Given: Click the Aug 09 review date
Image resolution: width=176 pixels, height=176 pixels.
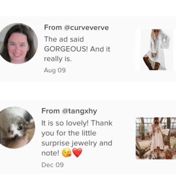Looking at the screenshot, I should pyautogui.click(x=55, y=70).
